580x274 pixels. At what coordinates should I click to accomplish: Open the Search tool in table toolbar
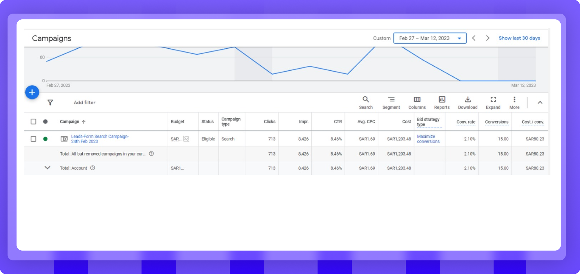pos(366,103)
